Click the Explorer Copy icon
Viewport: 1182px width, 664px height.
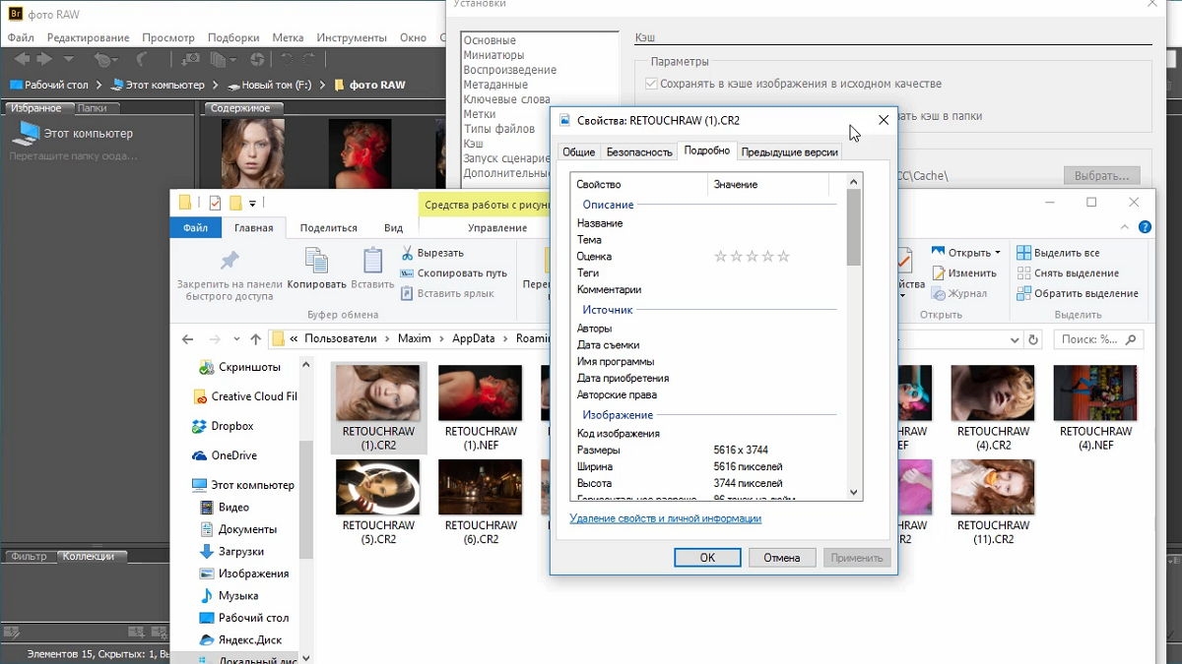tap(316, 260)
